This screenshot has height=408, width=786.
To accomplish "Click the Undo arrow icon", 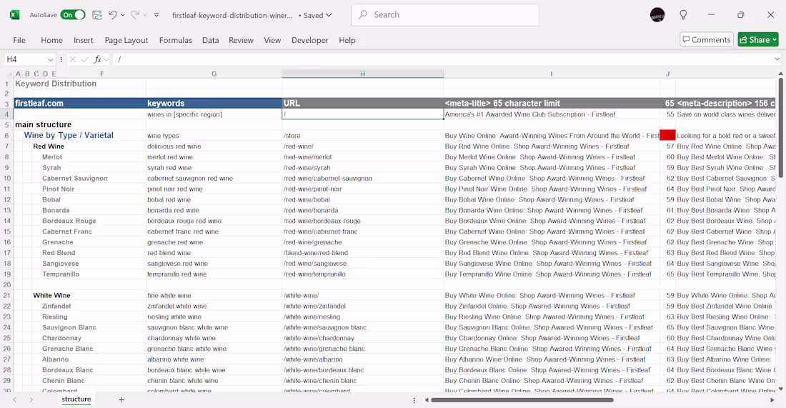I will point(112,15).
